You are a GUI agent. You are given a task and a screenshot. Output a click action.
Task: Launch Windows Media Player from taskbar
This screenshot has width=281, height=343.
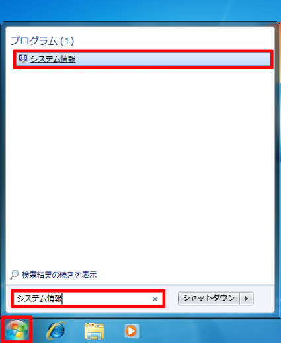[x=132, y=331]
